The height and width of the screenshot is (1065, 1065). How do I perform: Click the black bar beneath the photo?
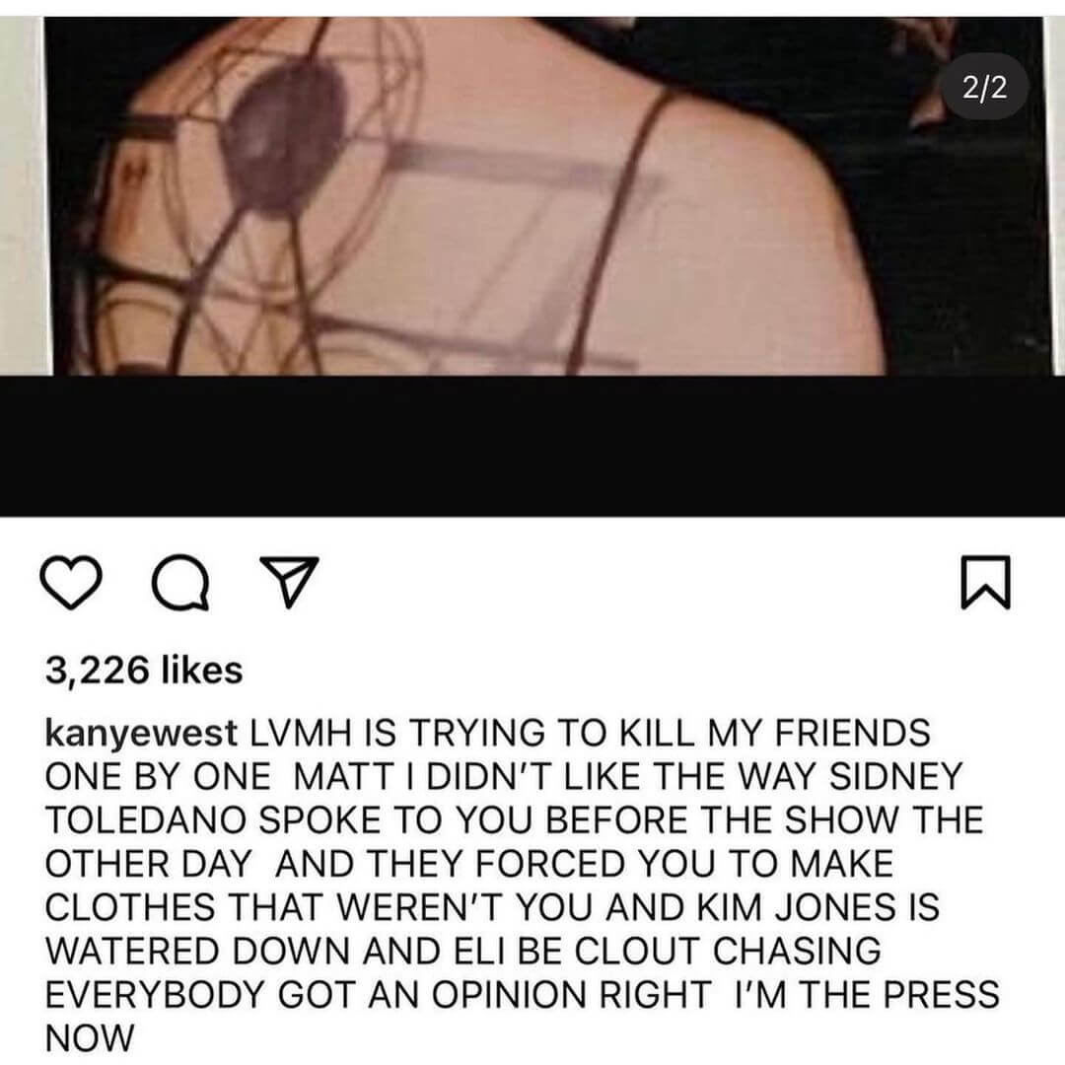coord(532,446)
